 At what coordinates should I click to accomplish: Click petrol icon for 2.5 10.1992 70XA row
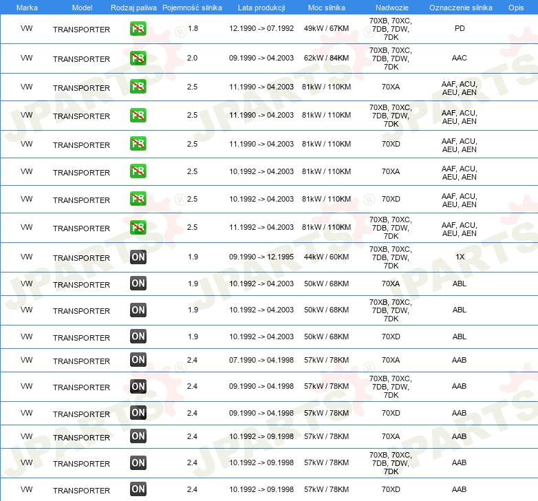138,171
